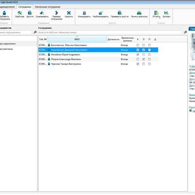Toggle К checkbox for Василевских Максим Николаевич
Viewport: 195px width, 195px height.
(x=138, y=45)
